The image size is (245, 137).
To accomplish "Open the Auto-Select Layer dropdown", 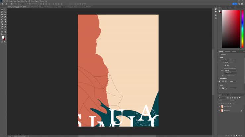I will (21, 4).
